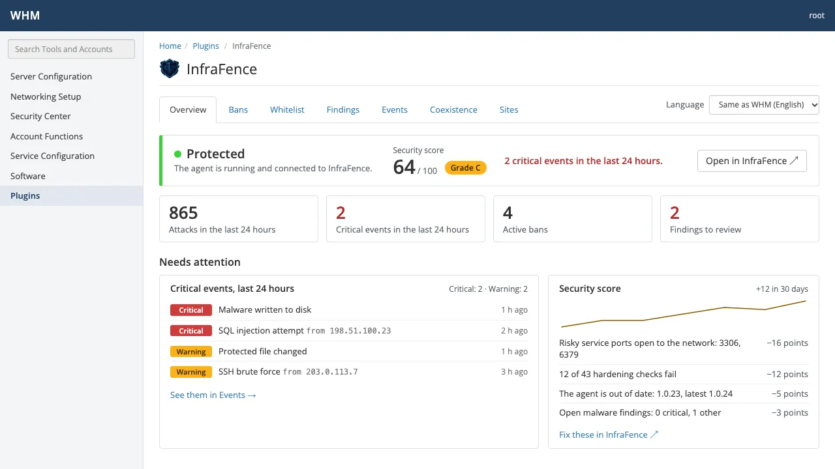This screenshot has height=469, width=835.
Task: Click the root user label
Action: tap(817, 16)
